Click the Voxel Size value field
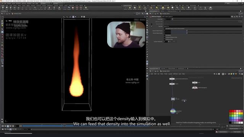 coord(167,19)
